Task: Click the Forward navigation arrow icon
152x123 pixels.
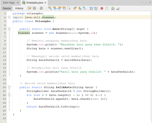Action: [41, 8]
